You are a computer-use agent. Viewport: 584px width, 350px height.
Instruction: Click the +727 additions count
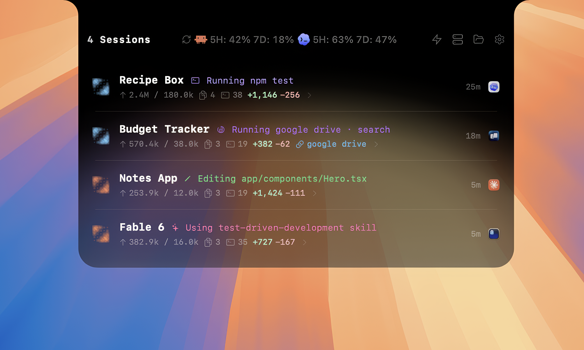click(262, 242)
